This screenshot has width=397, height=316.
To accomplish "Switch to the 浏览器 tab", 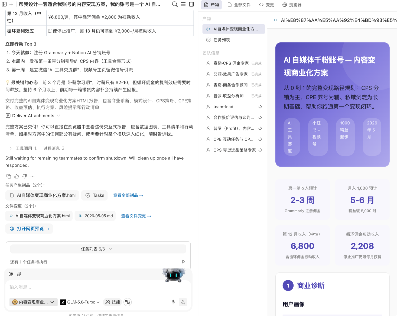I will tap(292, 5).
